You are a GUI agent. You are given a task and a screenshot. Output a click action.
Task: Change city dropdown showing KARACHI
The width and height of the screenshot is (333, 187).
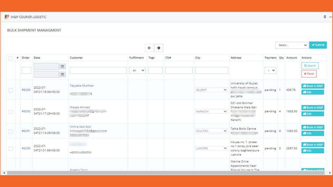[212, 111]
